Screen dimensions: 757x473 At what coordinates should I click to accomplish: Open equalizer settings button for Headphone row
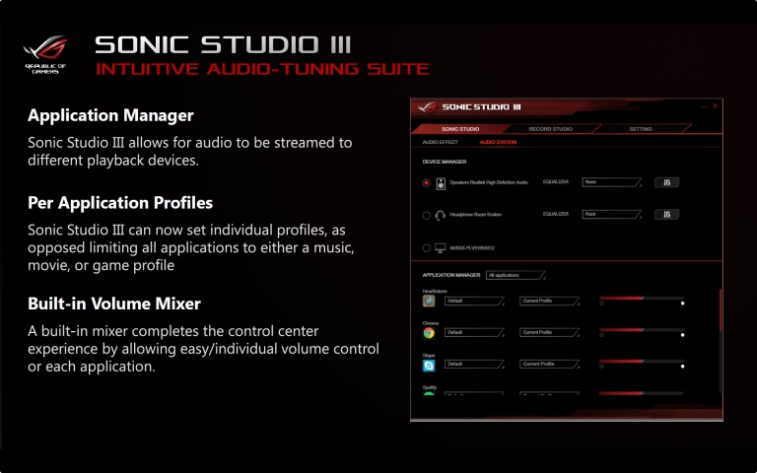coord(666,214)
